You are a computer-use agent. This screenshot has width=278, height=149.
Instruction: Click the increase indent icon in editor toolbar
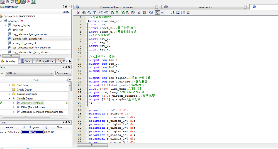(101, 12)
